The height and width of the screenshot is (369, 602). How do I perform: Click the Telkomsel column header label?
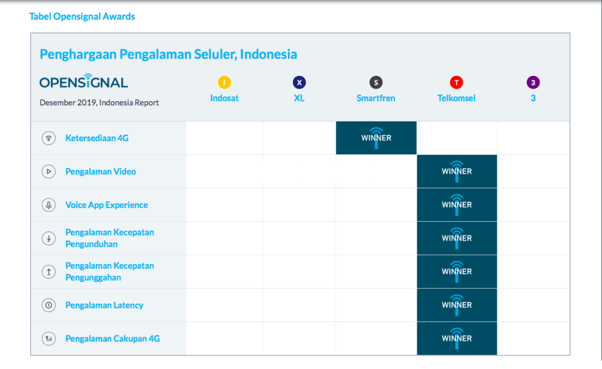coord(456,98)
